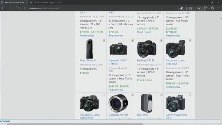Screen dimensions: 222x125
Task: Open the Ricoh Theta S link
Action: 88,60
